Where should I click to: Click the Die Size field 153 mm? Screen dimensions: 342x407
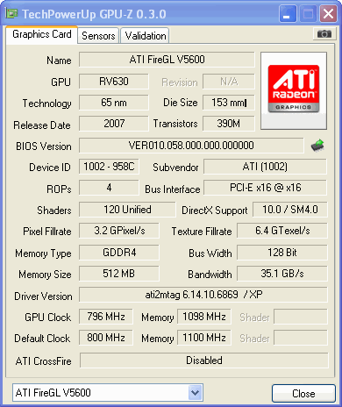tap(229, 103)
